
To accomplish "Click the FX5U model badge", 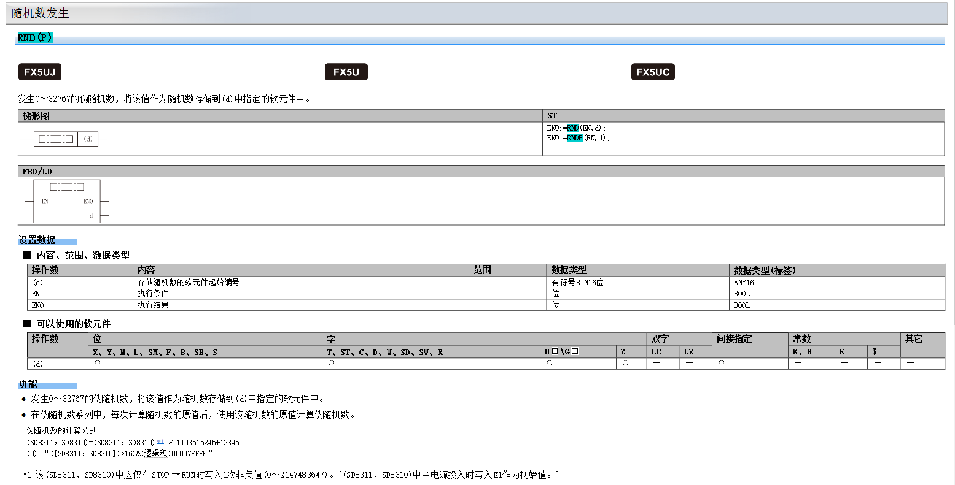I will [346, 72].
